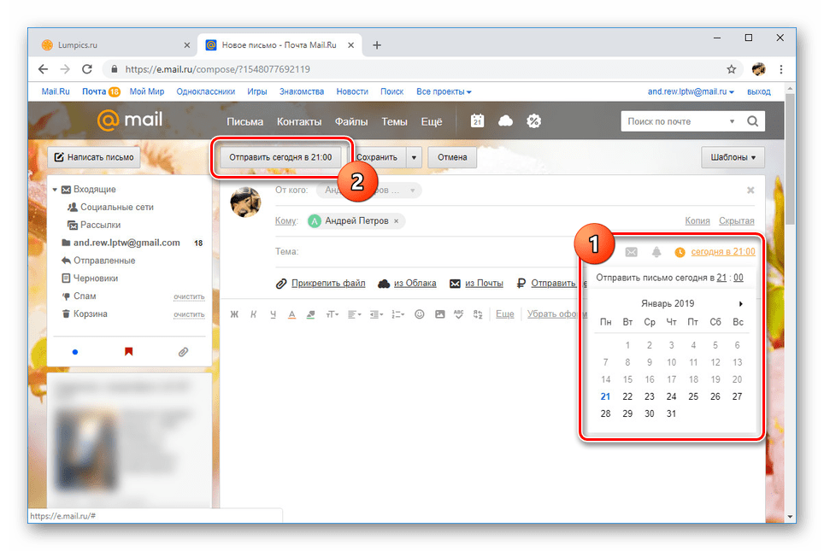Image resolution: width=824 pixels, height=551 pixels.
Task: Go to next month in calendar
Action: (x=740, y=303)
